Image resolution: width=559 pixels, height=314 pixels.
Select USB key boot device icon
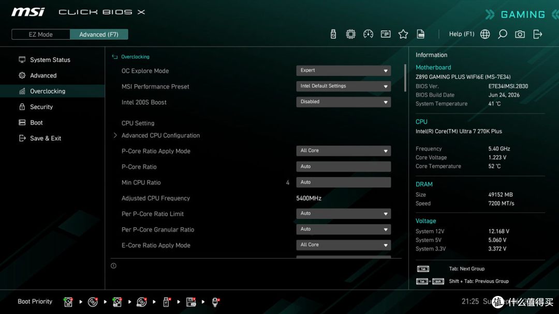click(x=166, y=302)
